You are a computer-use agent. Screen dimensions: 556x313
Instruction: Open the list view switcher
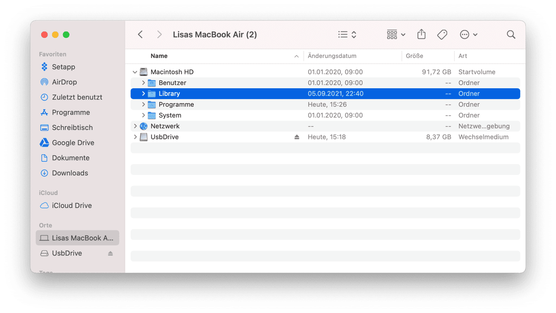click(347, 35)
